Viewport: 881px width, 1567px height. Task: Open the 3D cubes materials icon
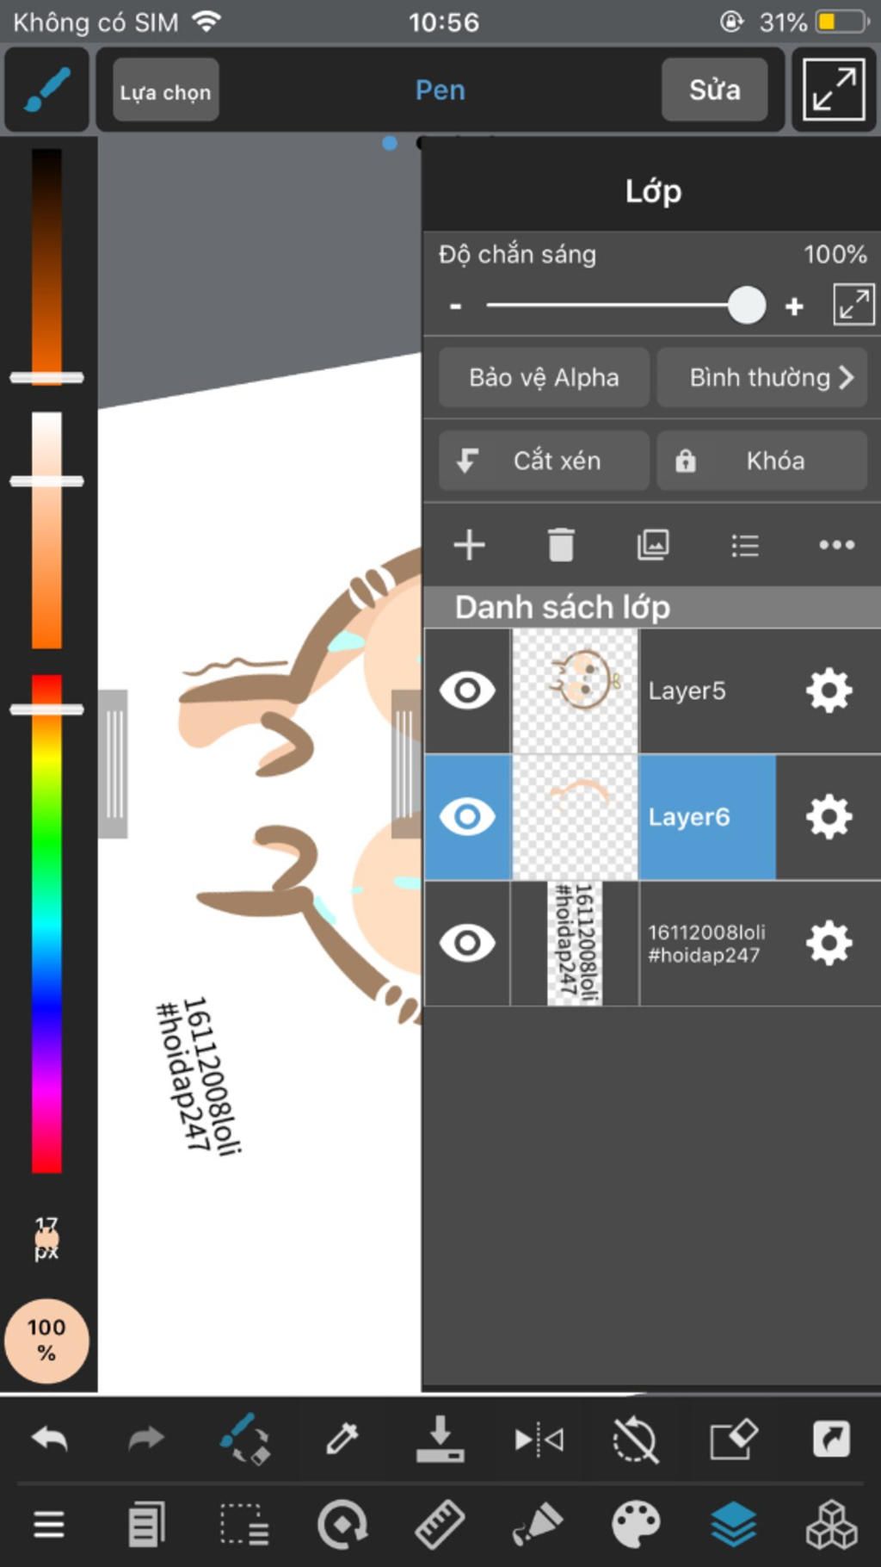[831, 1524]
